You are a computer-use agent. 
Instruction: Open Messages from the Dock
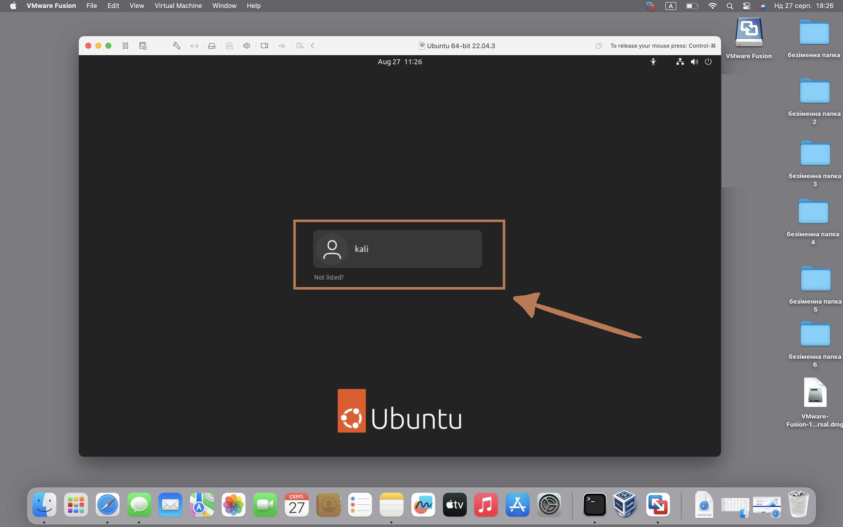click(139, 504)
